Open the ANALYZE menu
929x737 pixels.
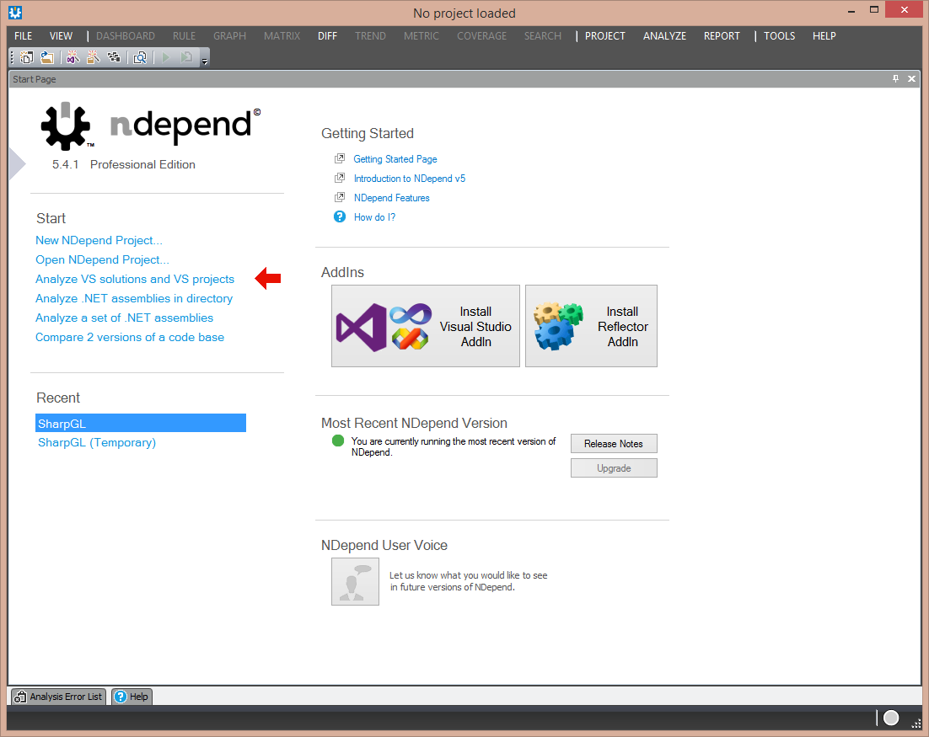(x=665, y=36)
